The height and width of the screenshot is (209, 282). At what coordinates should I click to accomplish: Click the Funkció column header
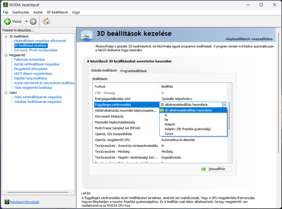[127, 86]
